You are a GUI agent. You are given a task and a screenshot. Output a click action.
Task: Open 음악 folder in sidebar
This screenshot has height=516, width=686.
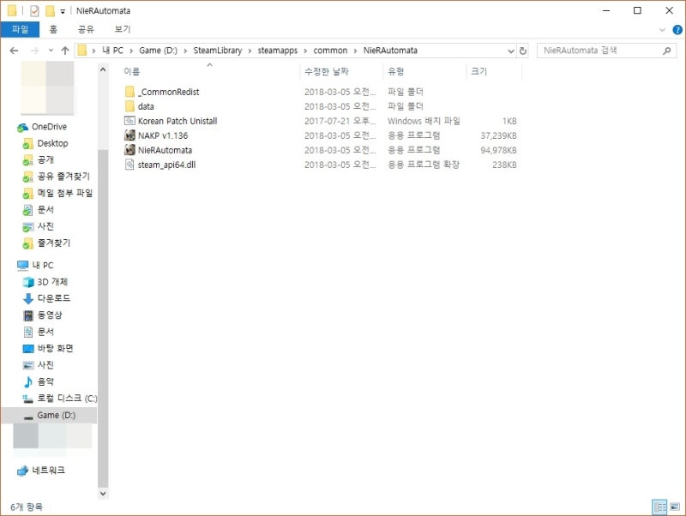pos(45,381)
